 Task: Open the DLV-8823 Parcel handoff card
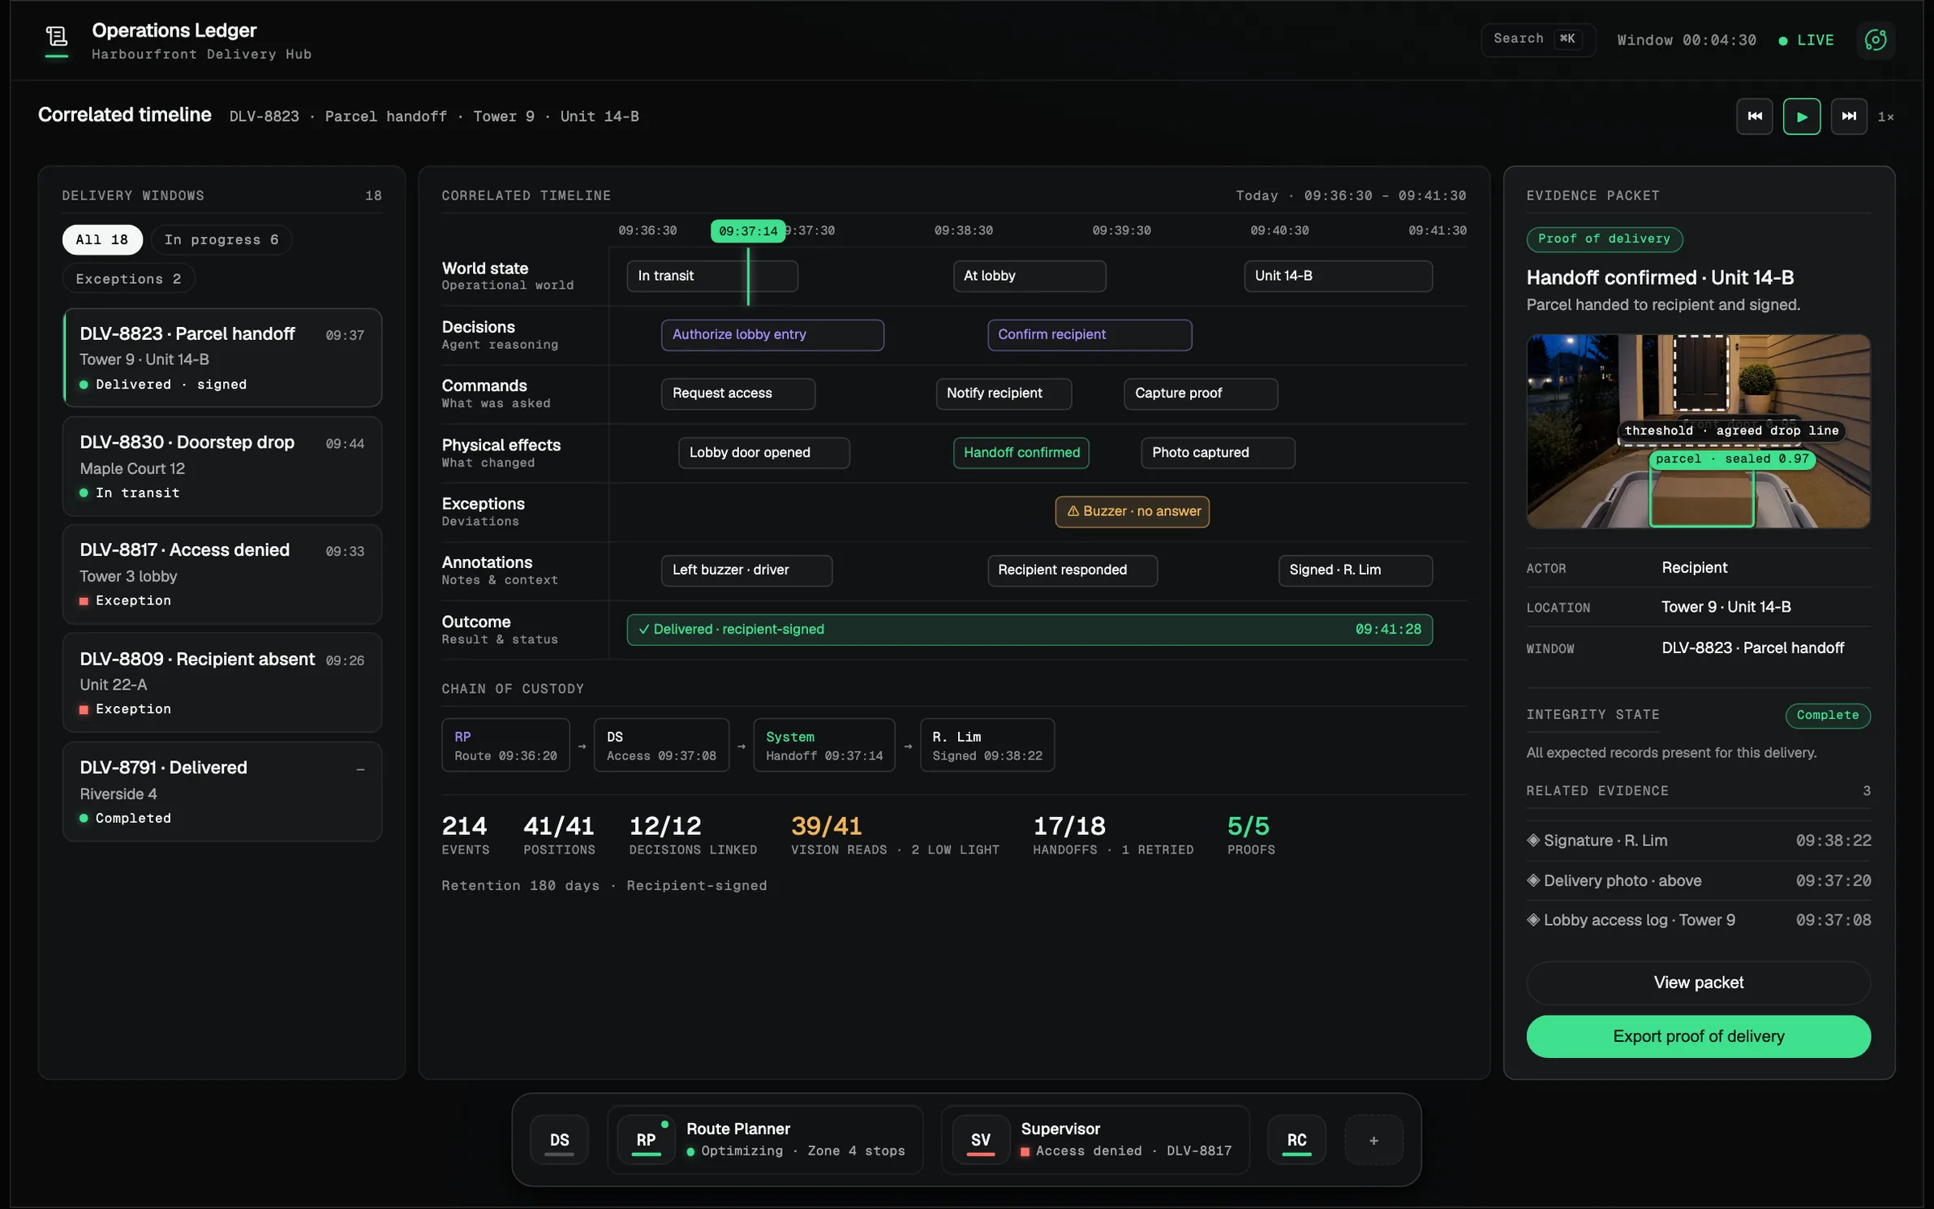pyautogui.click(x=222, y=358)
